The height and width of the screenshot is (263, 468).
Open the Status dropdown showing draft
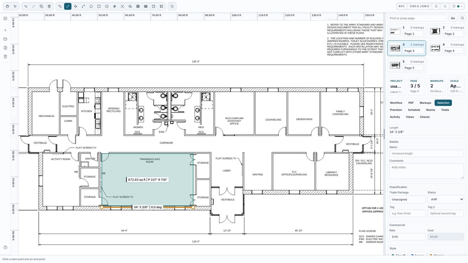(x=446, y=199)
